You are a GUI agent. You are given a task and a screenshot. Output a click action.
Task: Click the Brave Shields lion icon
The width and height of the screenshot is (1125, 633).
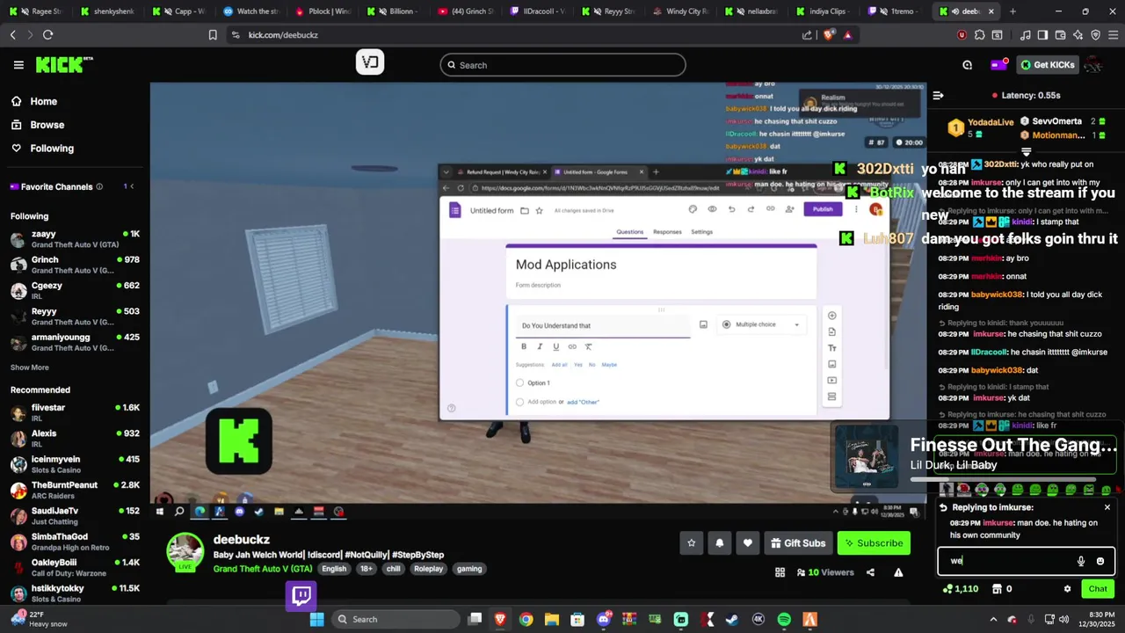830,35
